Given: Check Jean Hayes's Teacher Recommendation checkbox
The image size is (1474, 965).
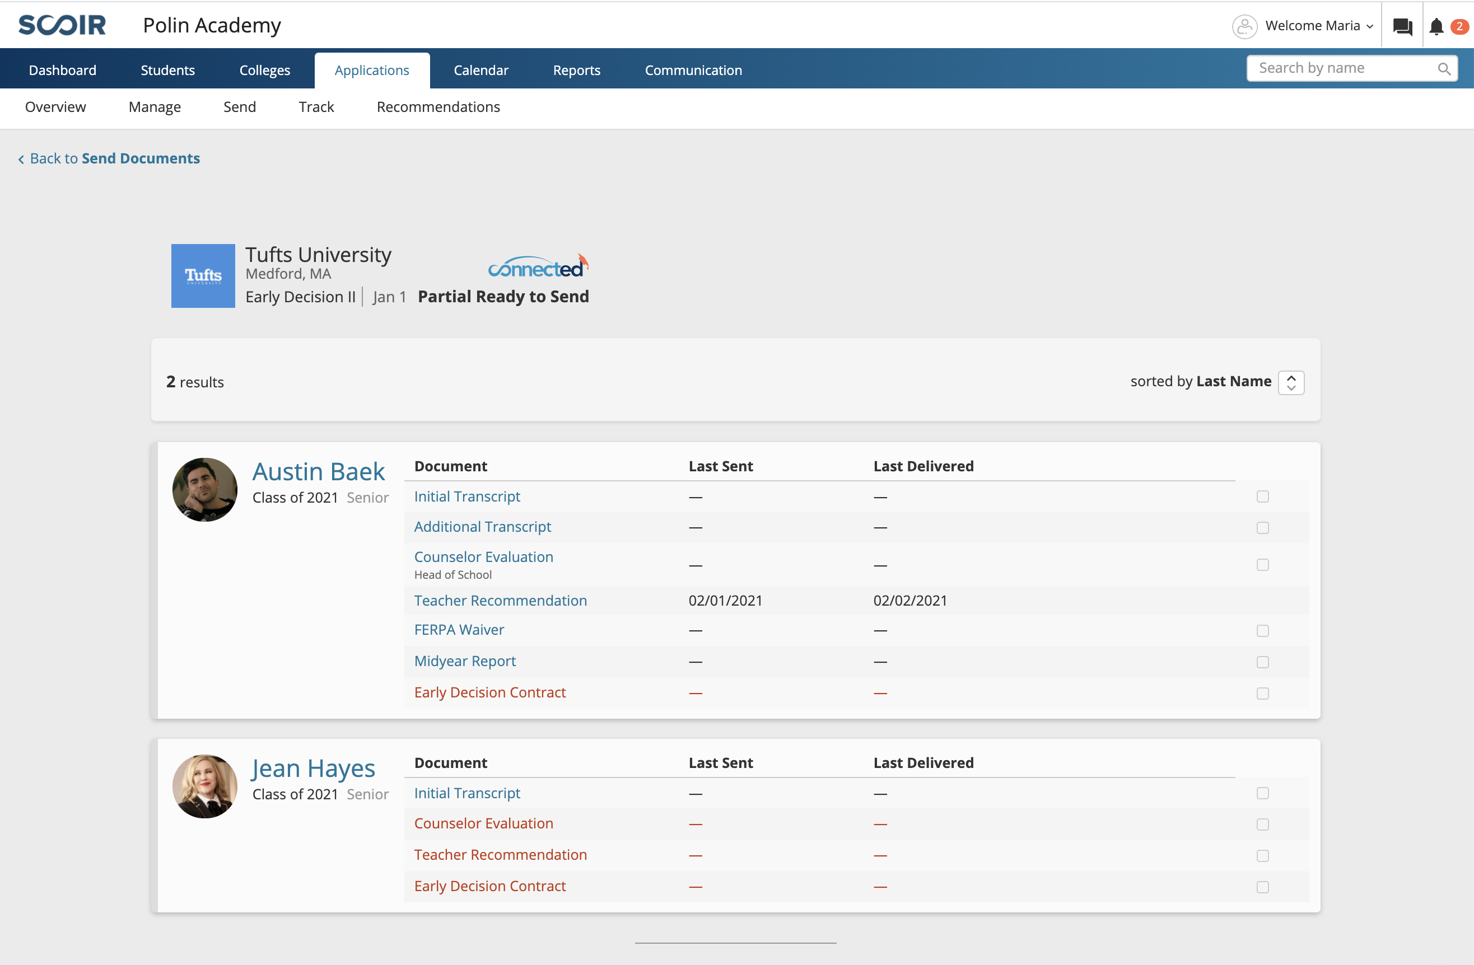Looking at the screenshot, I should 1262,855.
